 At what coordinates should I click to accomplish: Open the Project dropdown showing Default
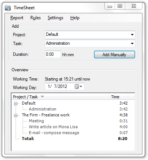[x=90, y=34]
